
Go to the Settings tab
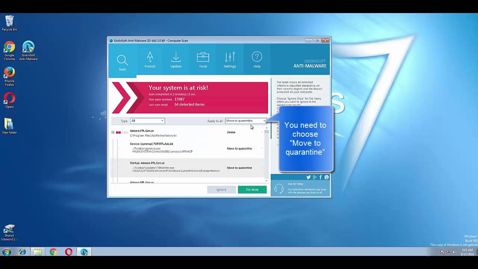pyautogui.click(x=230, y=60)
